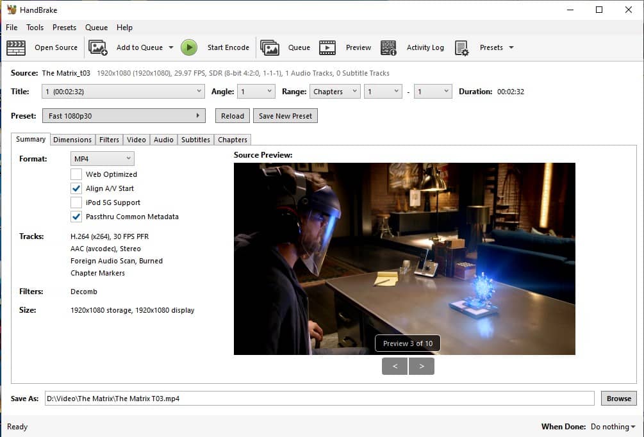Open the Activity Log via its icon
Viewport: 644px width, 437px height.
tap(389, 47)
